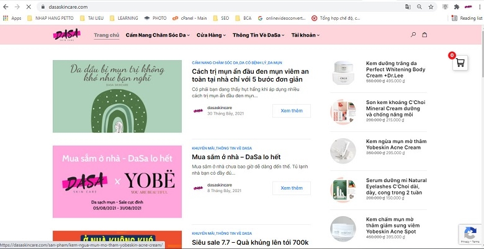Bookmark this page with the star icon
This screenshot has height=249, width=484.
coord(431,7)
